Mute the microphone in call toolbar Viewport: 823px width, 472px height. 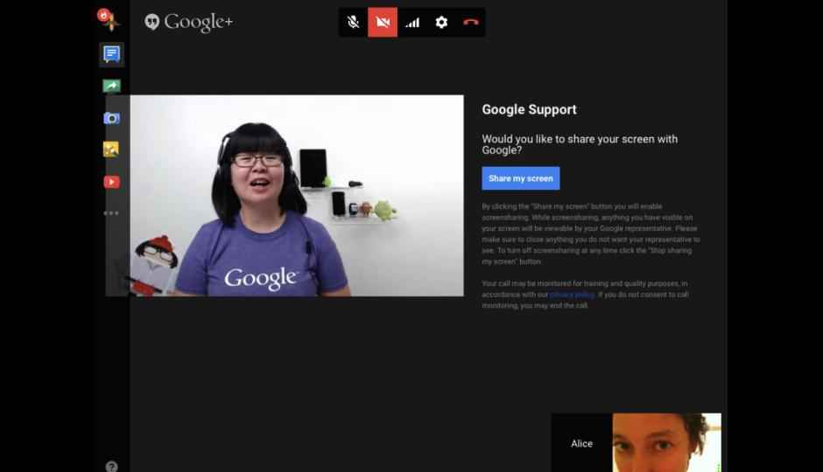coord(353,22)
